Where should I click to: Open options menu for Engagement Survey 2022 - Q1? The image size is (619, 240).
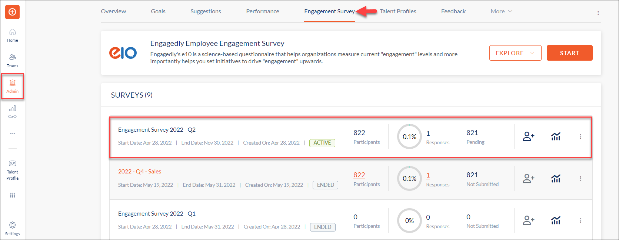pyautogui.click(x=580, y=220)
